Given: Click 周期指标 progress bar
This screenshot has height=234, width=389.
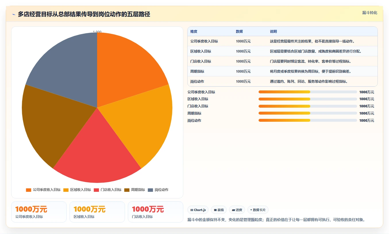Looking at the screenshot, I should coord(308,113).
